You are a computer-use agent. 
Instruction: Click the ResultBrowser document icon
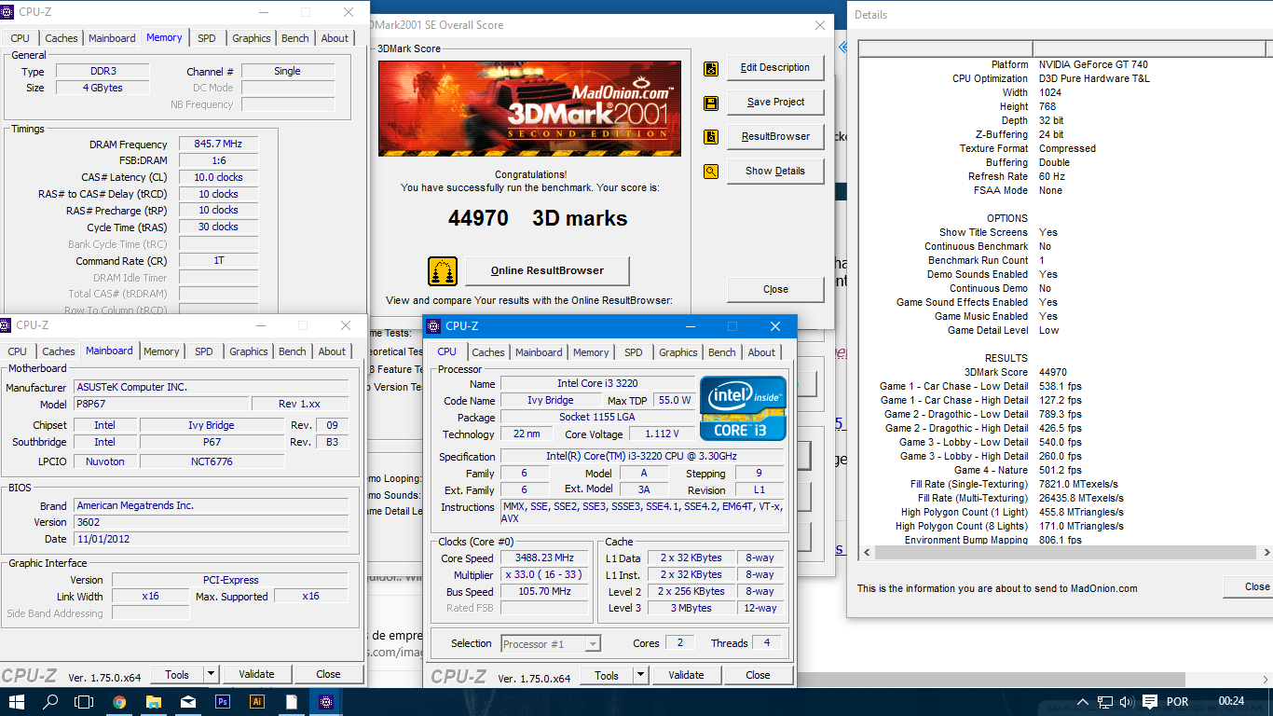pos(711,137)
